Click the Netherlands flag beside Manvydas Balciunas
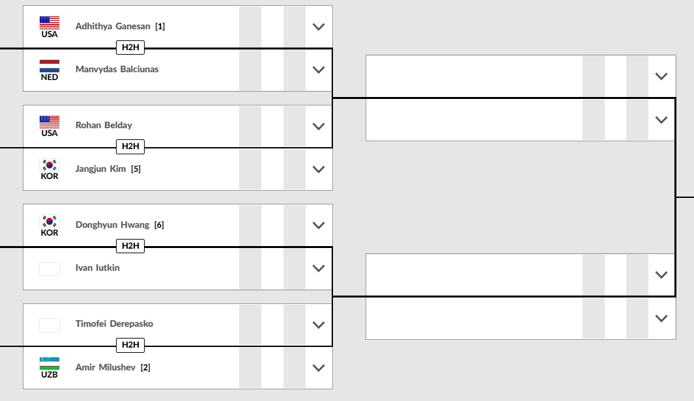The height and width of the screenshot is (401, 694). click(50, 66)
